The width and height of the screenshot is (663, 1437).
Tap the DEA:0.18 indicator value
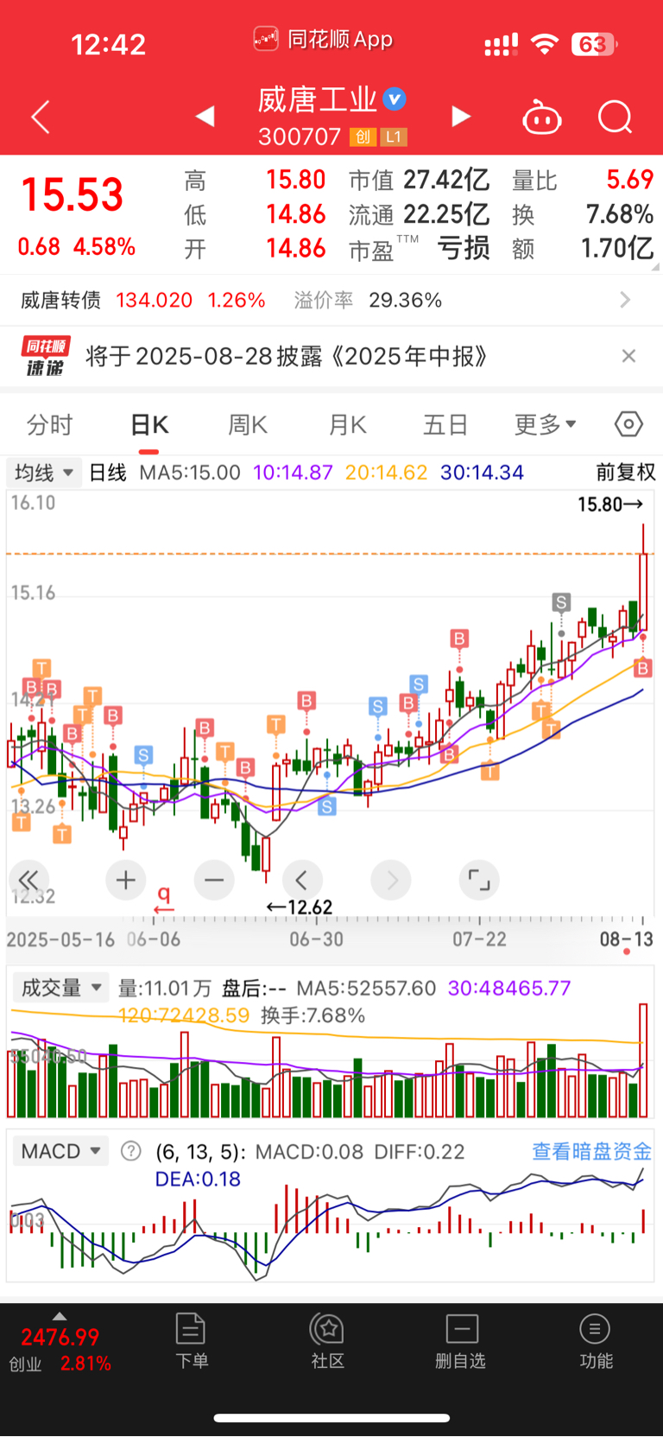198,1179
